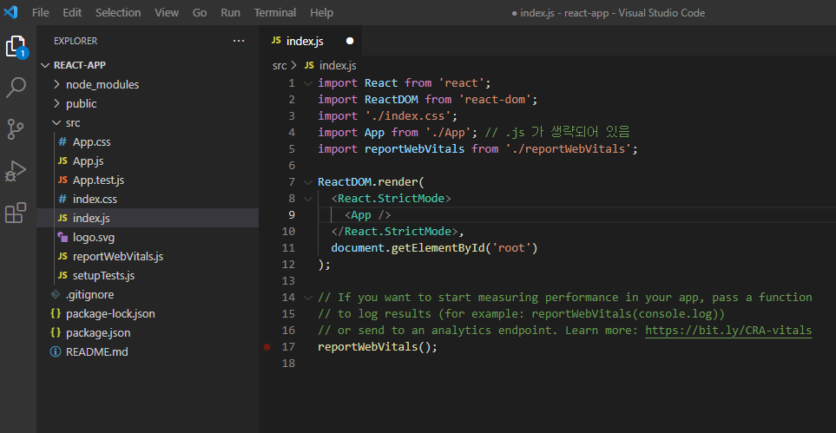The height and width of the screenshot is (433, 836).
Task: Click the EXPLORER panel title
Action: (x=76, y=41)
